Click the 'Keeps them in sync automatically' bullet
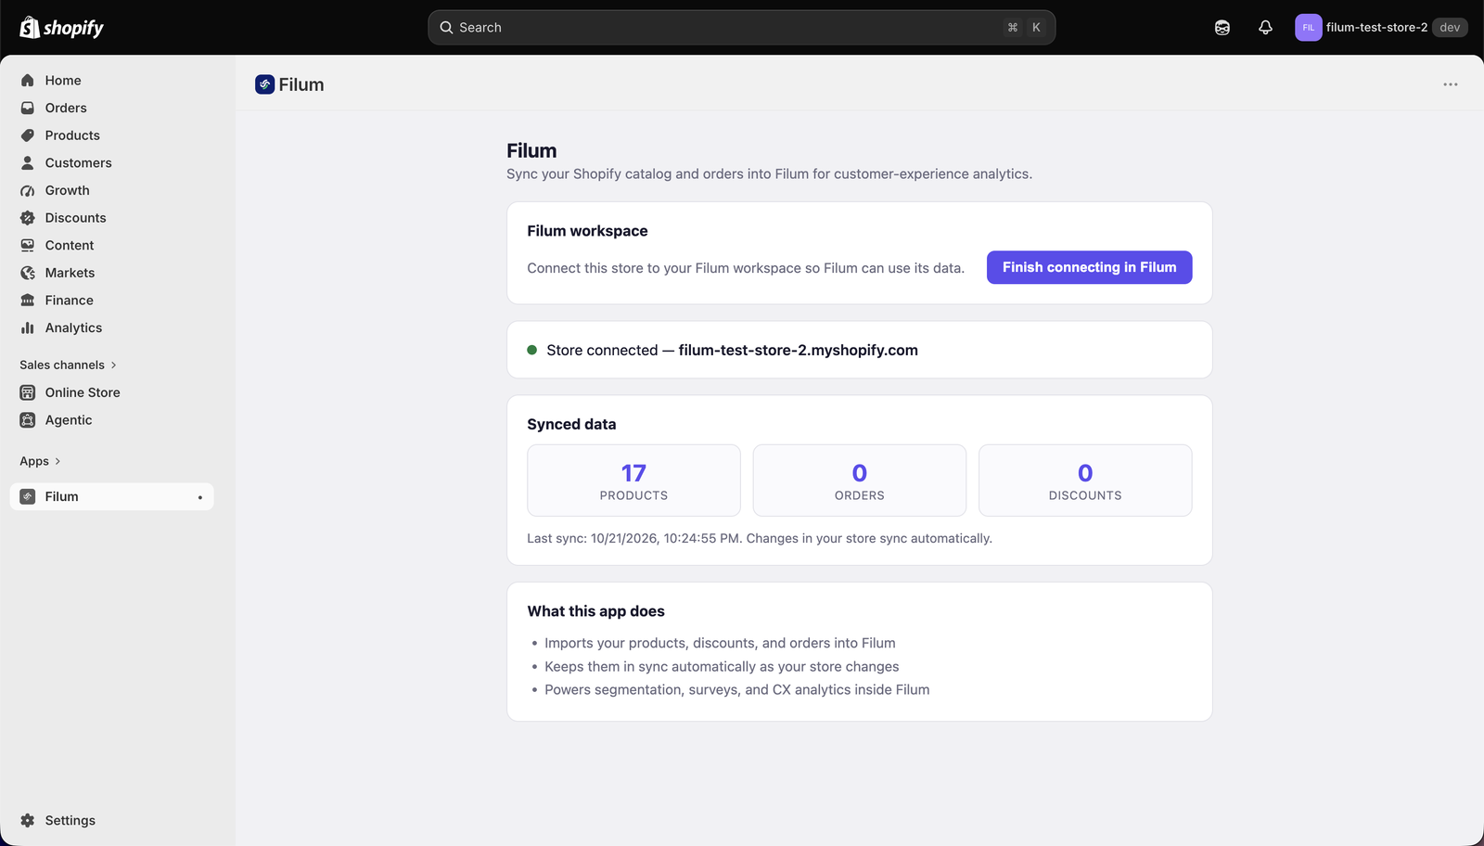This screenshot has width=1484, height=846. (722, 666)
